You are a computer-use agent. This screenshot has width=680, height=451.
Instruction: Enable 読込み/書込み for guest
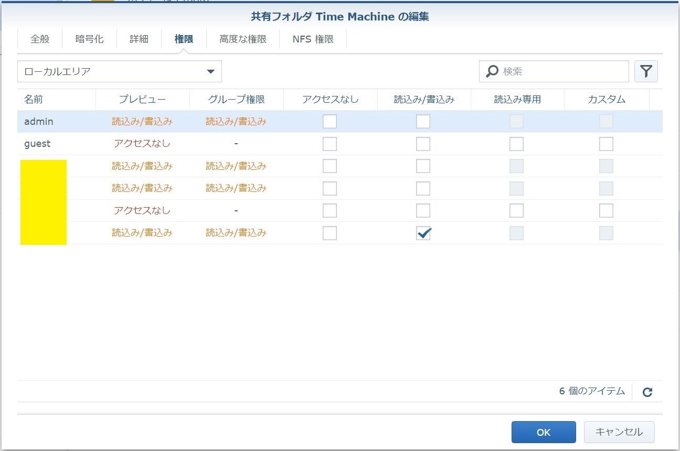423,144
